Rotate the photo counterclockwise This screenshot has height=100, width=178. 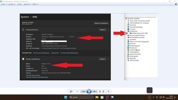tap(100, 91)
